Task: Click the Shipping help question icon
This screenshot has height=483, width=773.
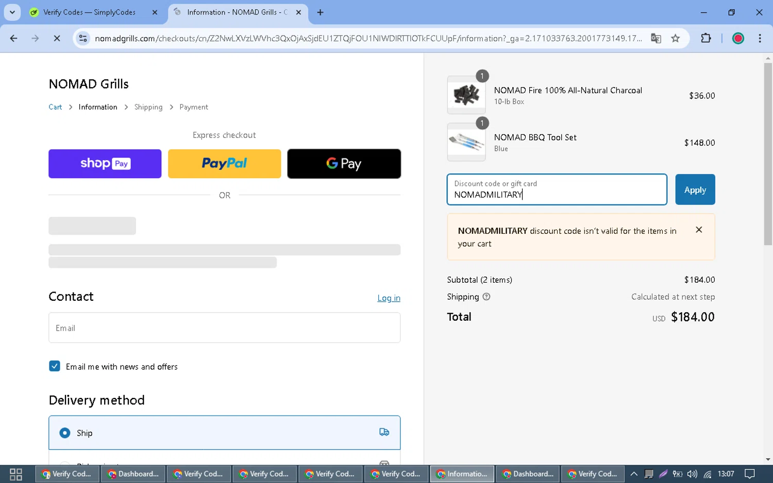Action: click(x=486, y=297)
